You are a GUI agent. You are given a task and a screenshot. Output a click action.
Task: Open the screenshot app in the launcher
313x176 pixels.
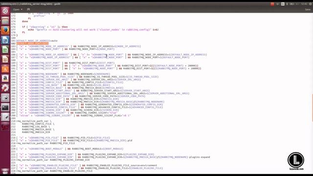5,98
